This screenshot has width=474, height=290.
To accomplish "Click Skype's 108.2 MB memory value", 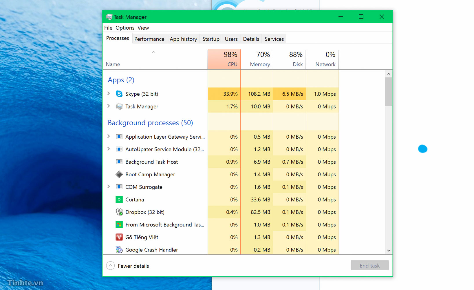I will (x=259, y=94).
